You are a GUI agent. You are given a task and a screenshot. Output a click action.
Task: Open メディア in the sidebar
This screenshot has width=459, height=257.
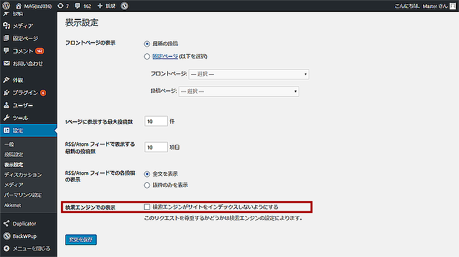22,26
